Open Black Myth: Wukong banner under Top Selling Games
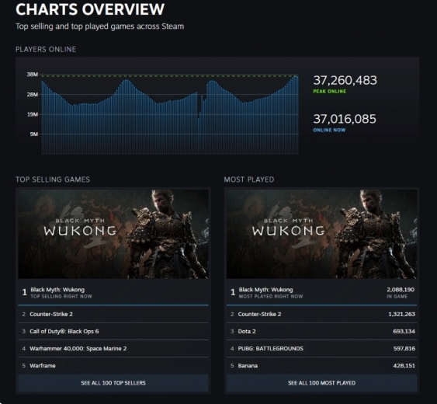 pyautogui.click(x=113, y=234)
